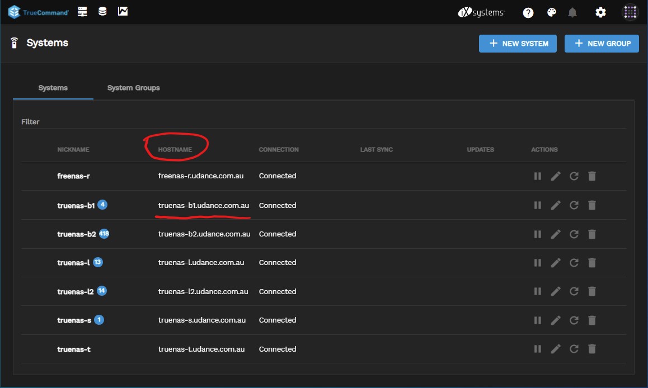
Task: Delete the truenas-b1 system
Action: pos(592,205)
